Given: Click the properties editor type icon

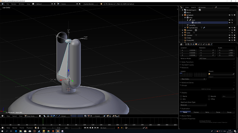Looking at the screenshot, I should pos(181,44).
